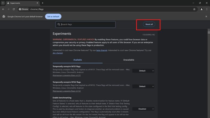Switch to the Available tab
The height and width of the screenshot is (118, 210).
(78, 60)
